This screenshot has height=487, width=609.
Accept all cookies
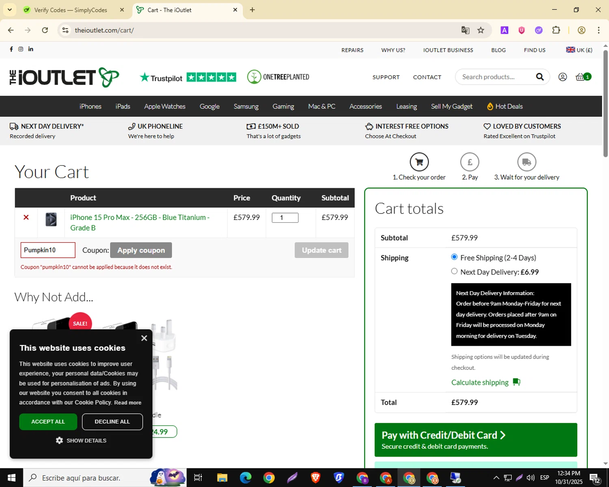pos(48,422)
